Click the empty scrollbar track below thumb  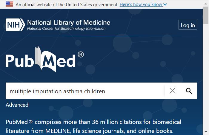point(206,77)
